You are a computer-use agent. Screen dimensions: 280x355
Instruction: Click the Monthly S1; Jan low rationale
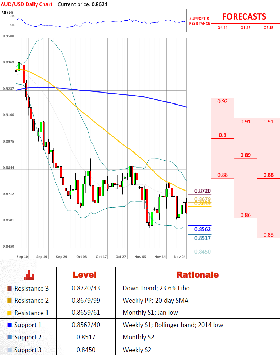tap(150, 313)
